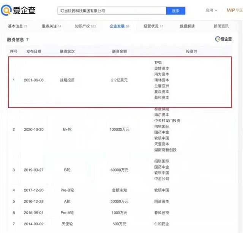Click the blue 搜索 button

[175, 11]
